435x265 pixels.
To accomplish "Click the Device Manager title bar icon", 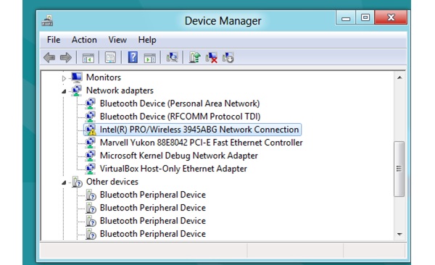I will pos(47,21).
